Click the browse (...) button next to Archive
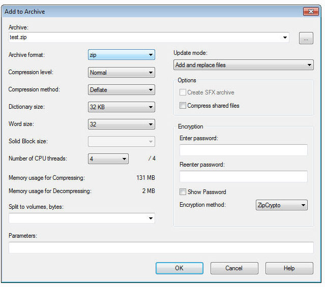Screen dimensions: 325x287 coord(306,38)
